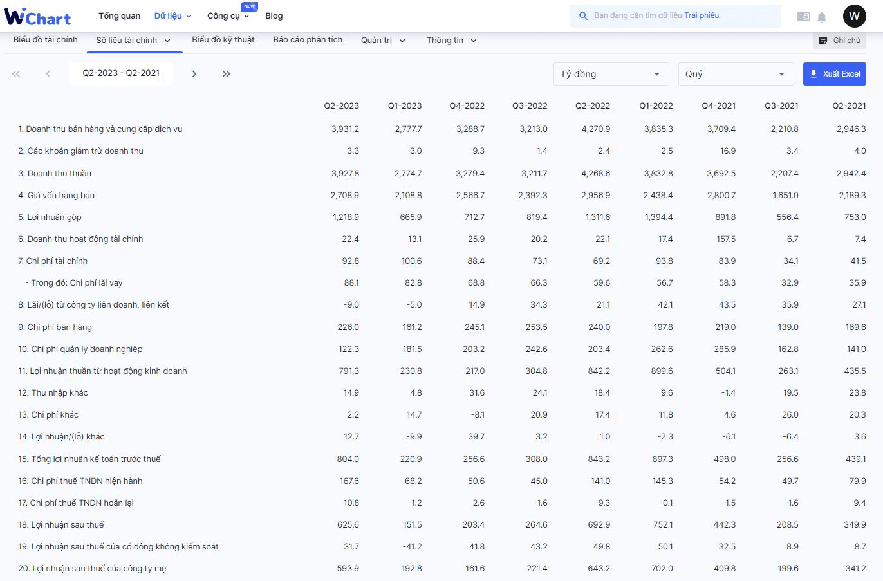Click the Ghi chú note icon
This screenshot has height=581, width=883.
[x=823, y=41]
